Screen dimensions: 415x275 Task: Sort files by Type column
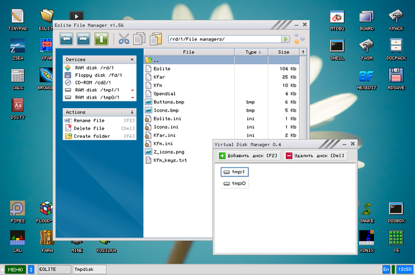(x=251, y=52)
